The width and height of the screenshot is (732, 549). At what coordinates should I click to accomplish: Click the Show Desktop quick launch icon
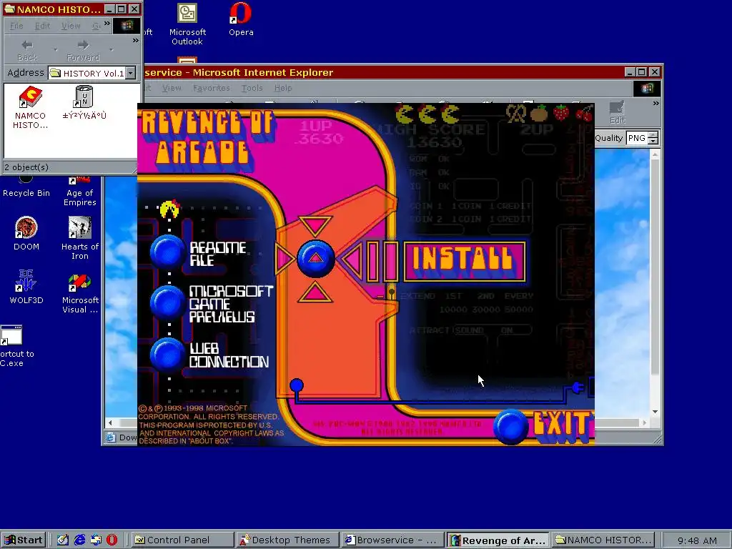[x=63, y=540]
